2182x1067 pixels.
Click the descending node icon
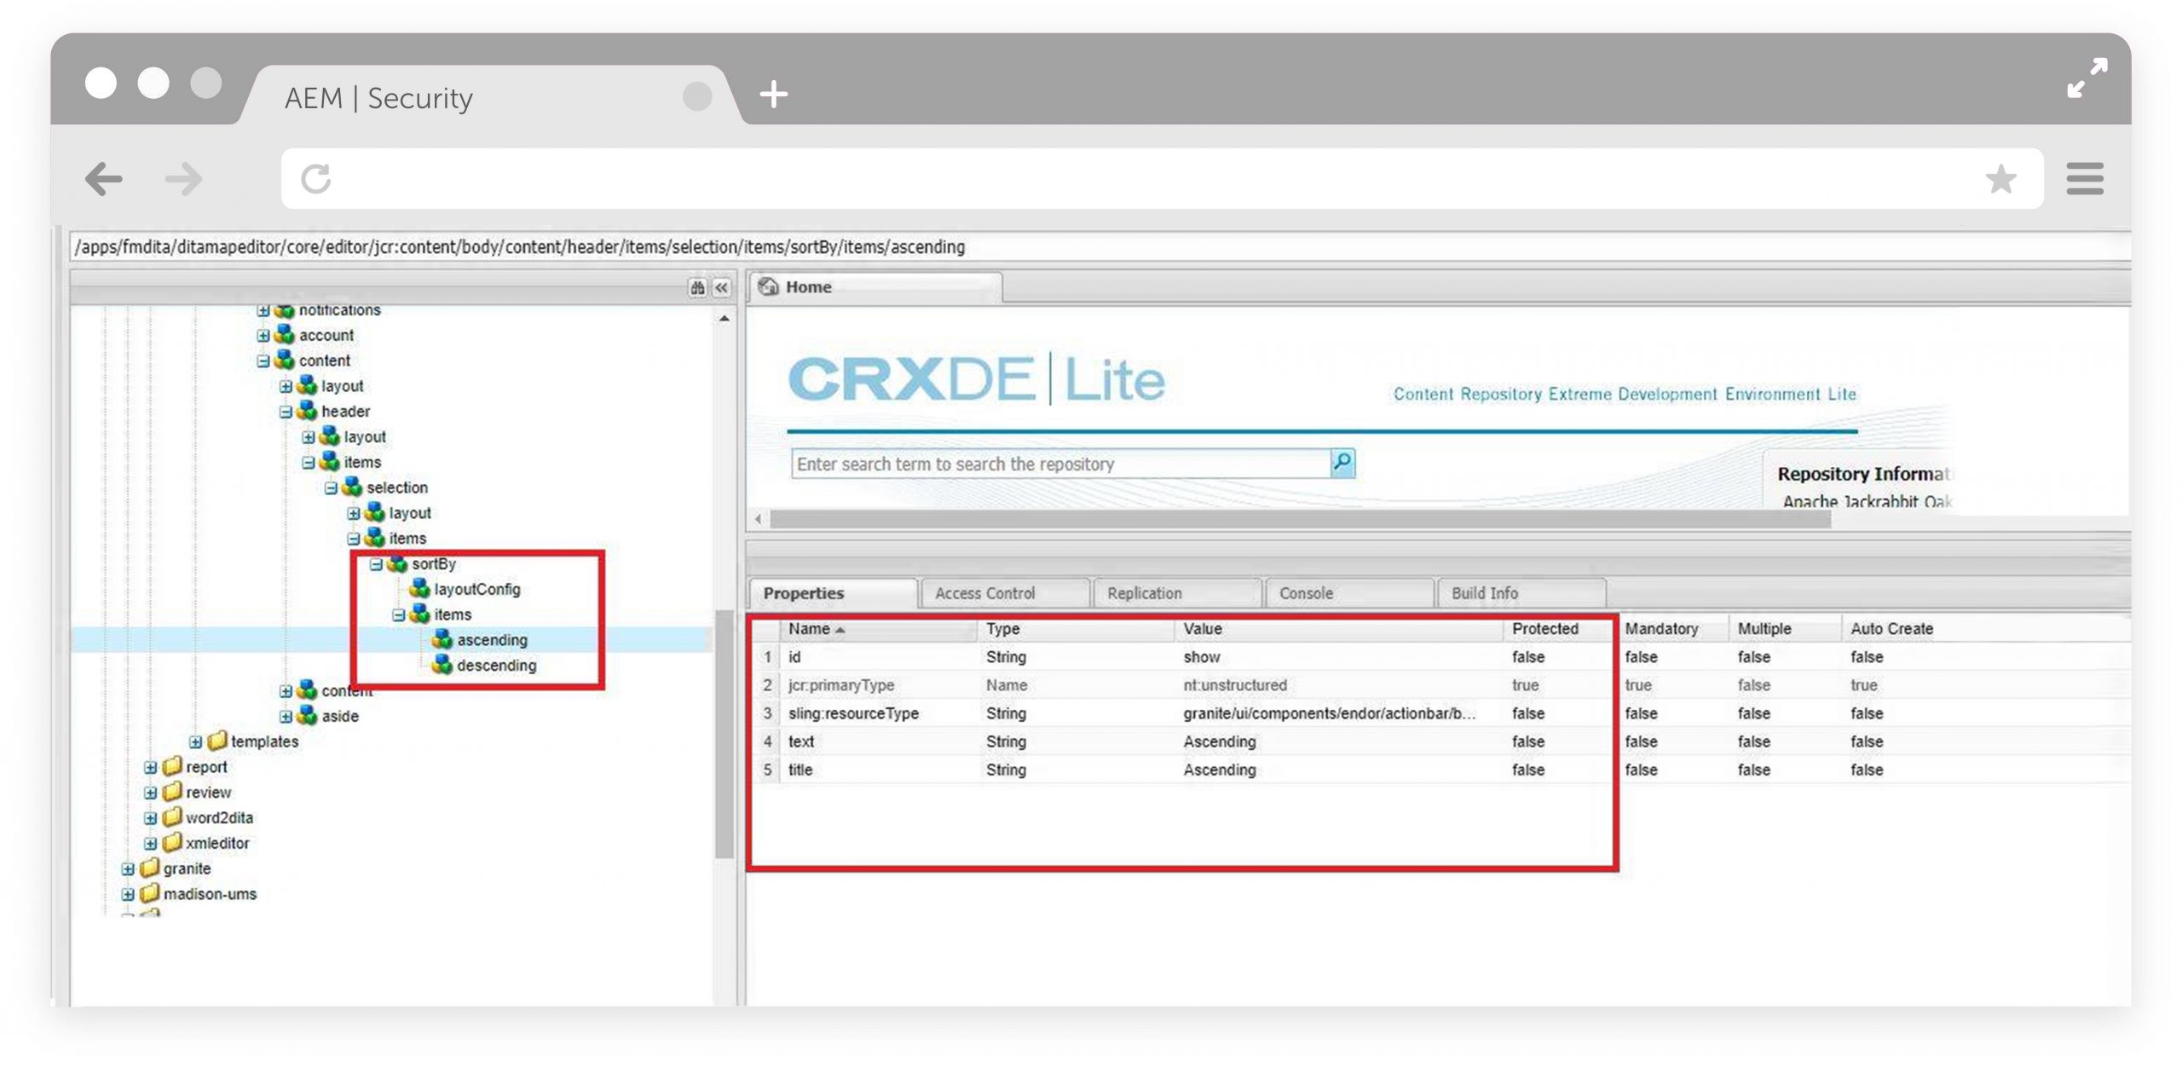point(442,665)
